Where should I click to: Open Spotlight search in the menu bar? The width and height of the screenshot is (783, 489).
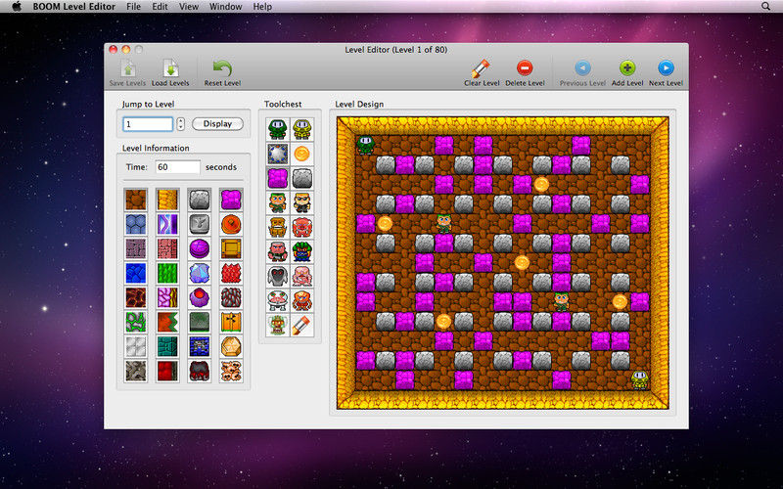click(x=765, y=7)
